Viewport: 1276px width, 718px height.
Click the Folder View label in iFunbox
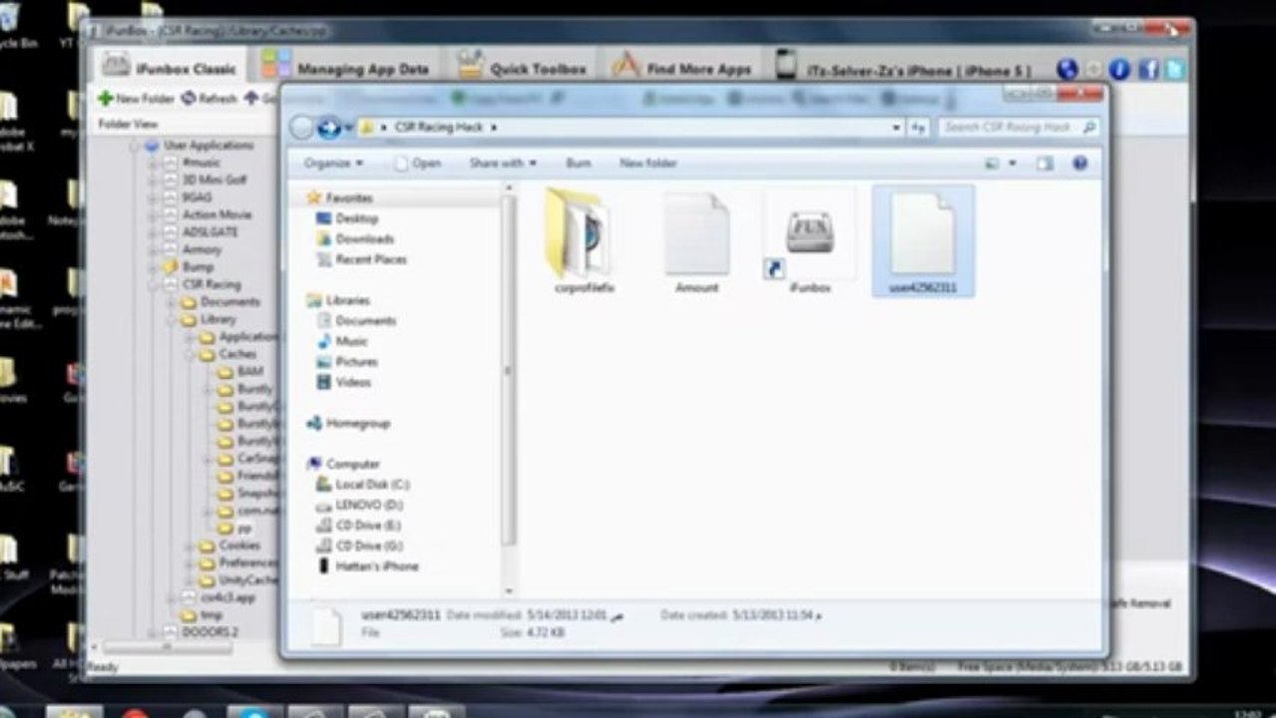128,125
